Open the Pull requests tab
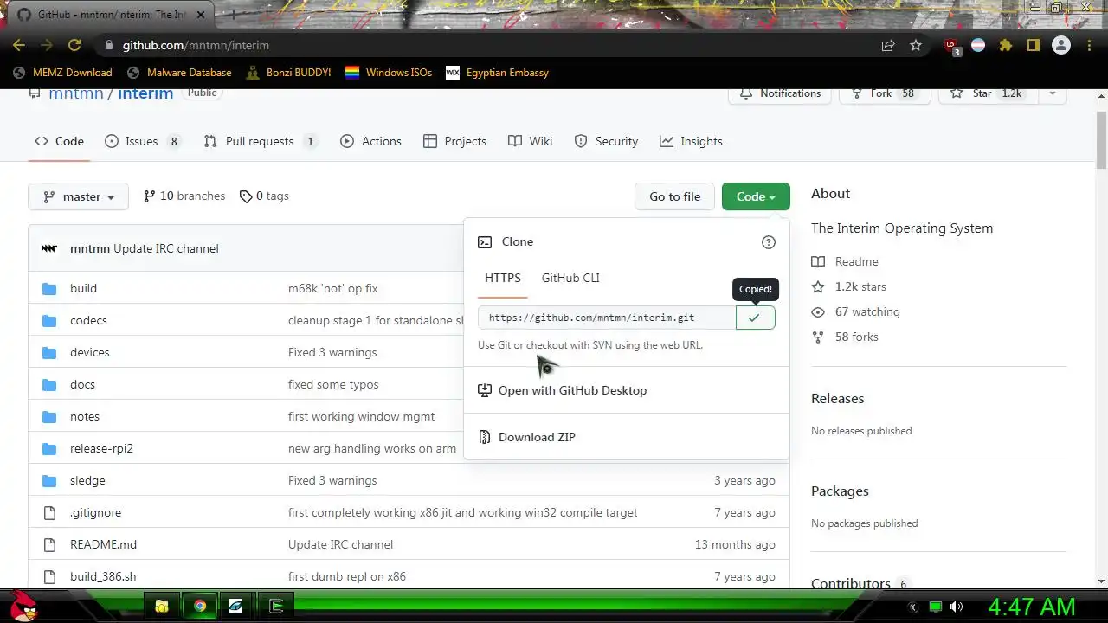Image resolution: width=1108 pixels, height=623 pixels. tap(261, 141)
